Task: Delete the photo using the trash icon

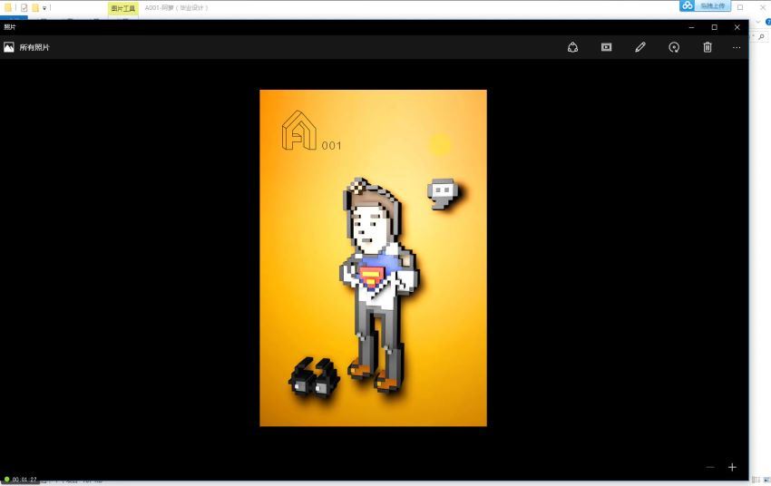Action: [x=708, y=47]
